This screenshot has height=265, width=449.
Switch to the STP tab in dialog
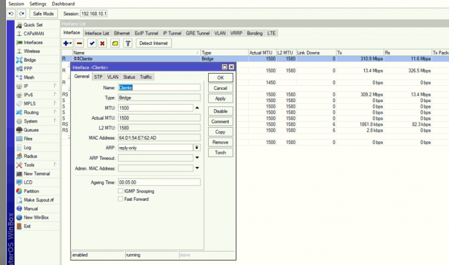click(x=98, y=77)
